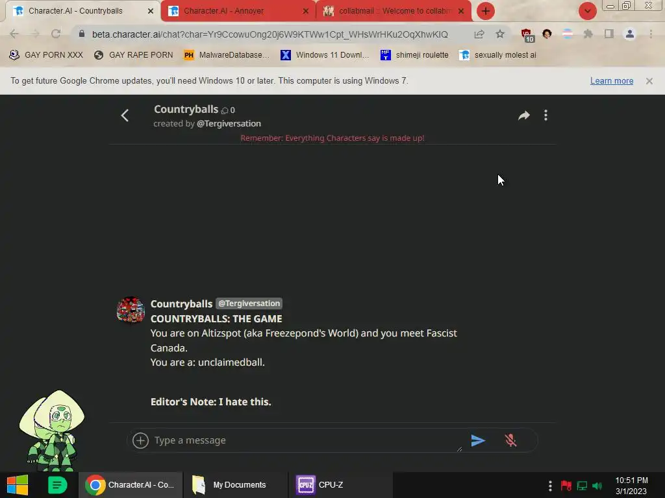
Task: Open the green document app in taskbar
Action: 57,485
